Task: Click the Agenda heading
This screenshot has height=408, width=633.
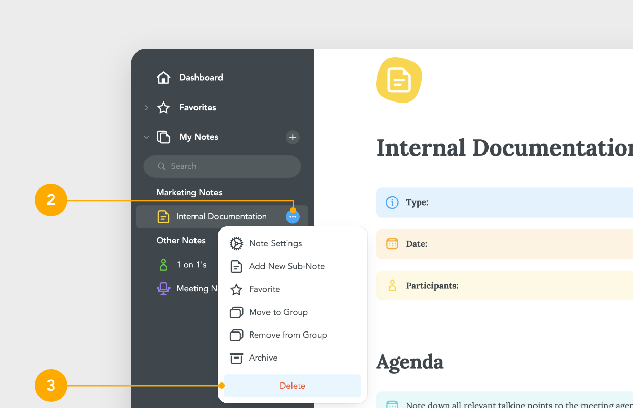Action: tap(410, 362)
